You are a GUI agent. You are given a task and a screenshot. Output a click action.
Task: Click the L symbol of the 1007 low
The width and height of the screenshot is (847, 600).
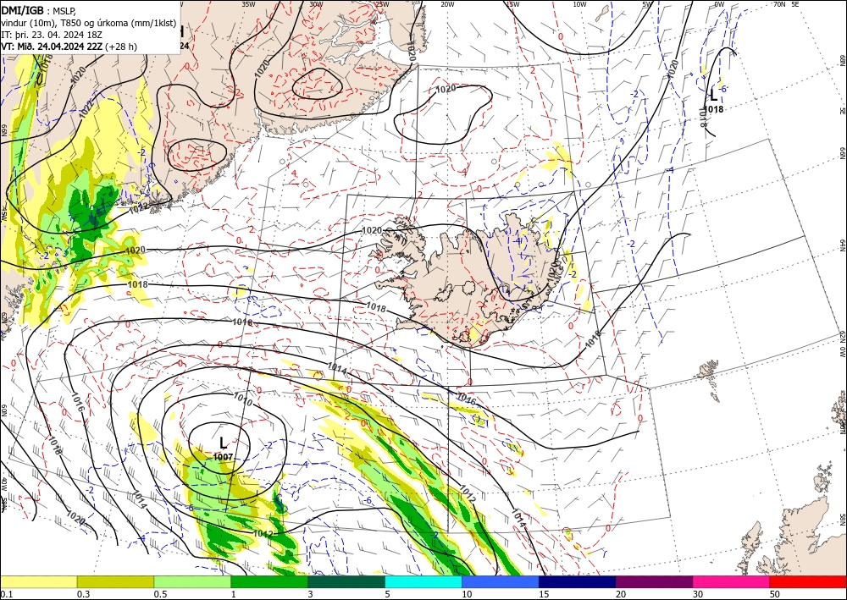tap(223, 443)
